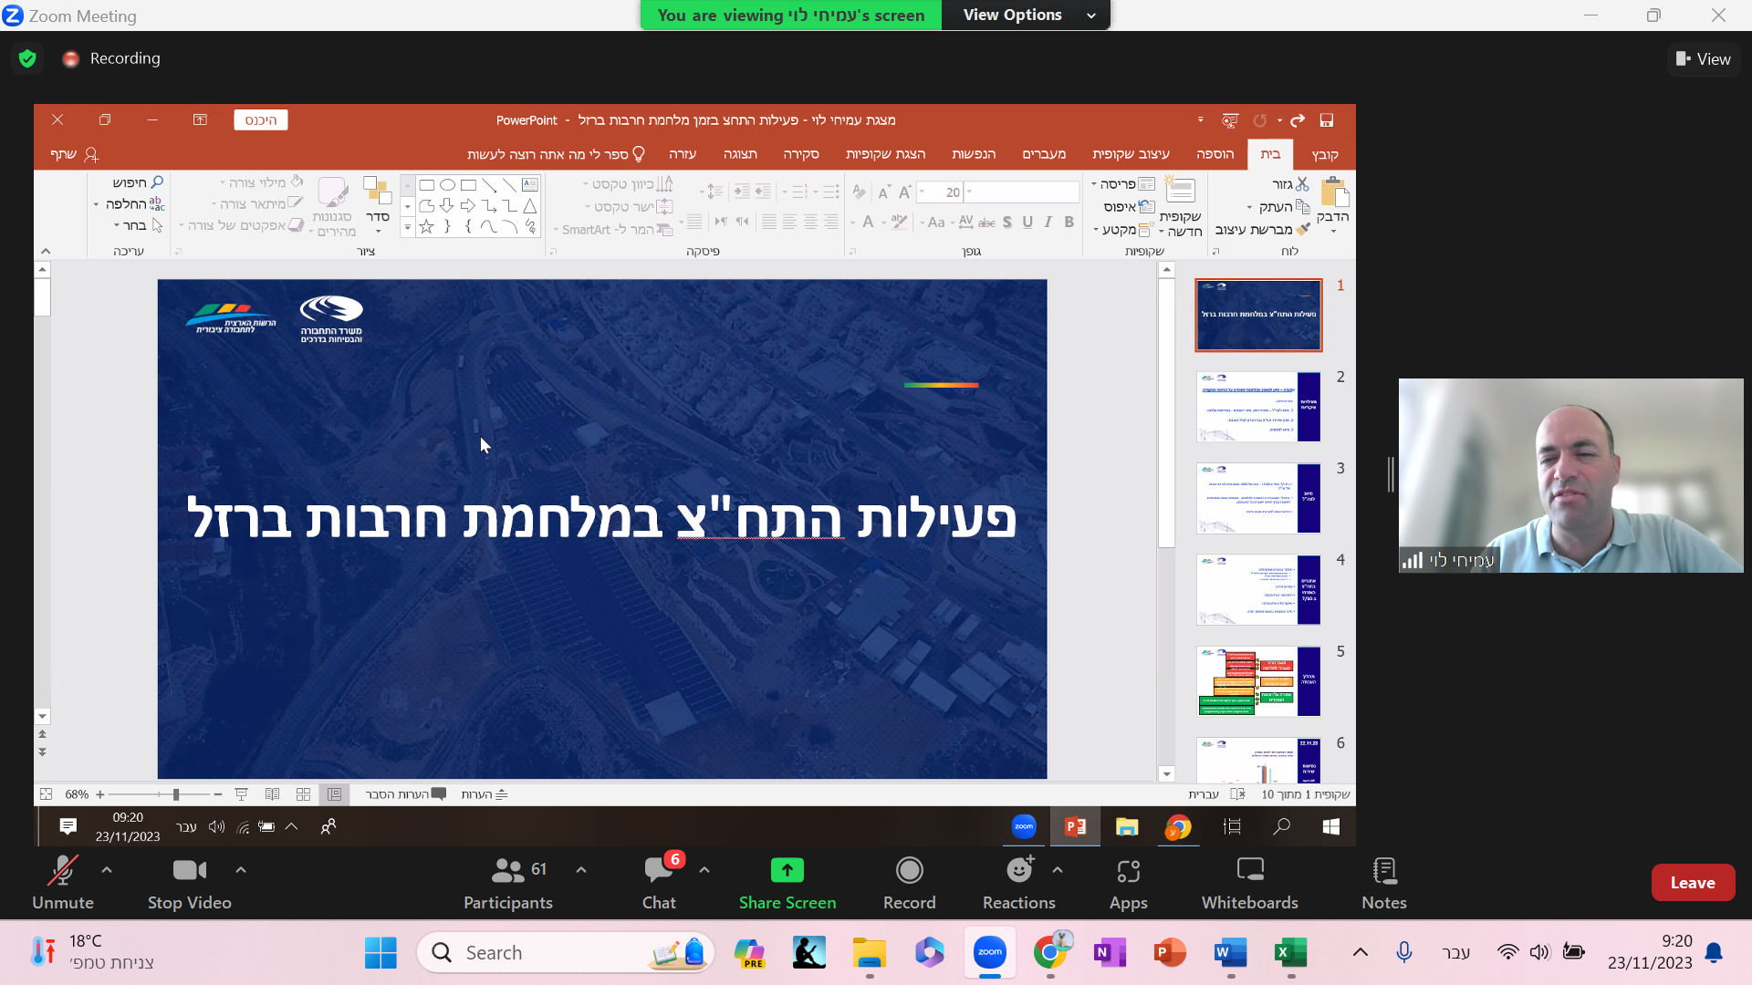Expand the View Options dropdown
Screen dimensions: 1752x985
[x=1026, y=15]
